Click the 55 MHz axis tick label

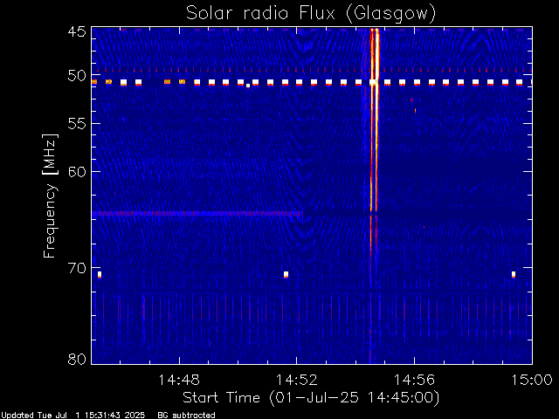[x=77, y=124]
